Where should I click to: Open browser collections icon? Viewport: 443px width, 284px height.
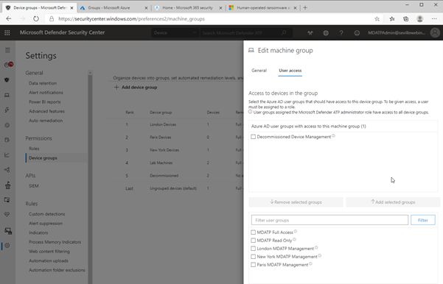coord(405,19)
